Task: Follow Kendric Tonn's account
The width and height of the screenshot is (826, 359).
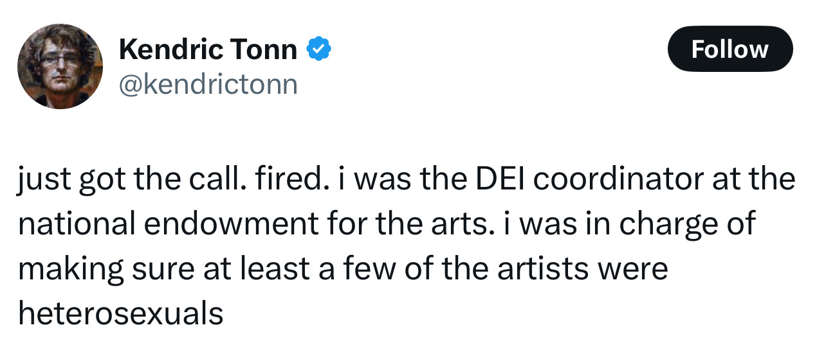Action: click(730, 49)
